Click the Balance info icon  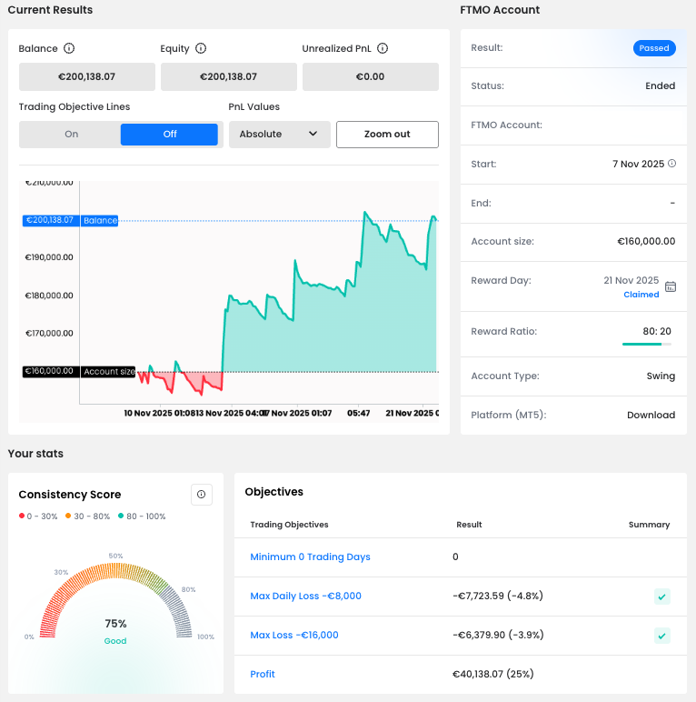(x=69, y=48)
